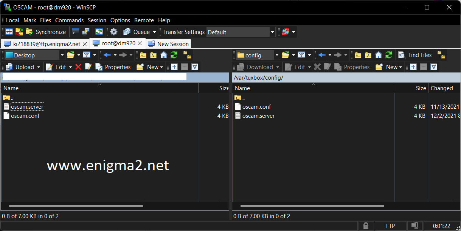Screen dimensions: 461x231
Task: Click the Commander/Explorer interface icon with green arrows
Action: click(99, 32)
